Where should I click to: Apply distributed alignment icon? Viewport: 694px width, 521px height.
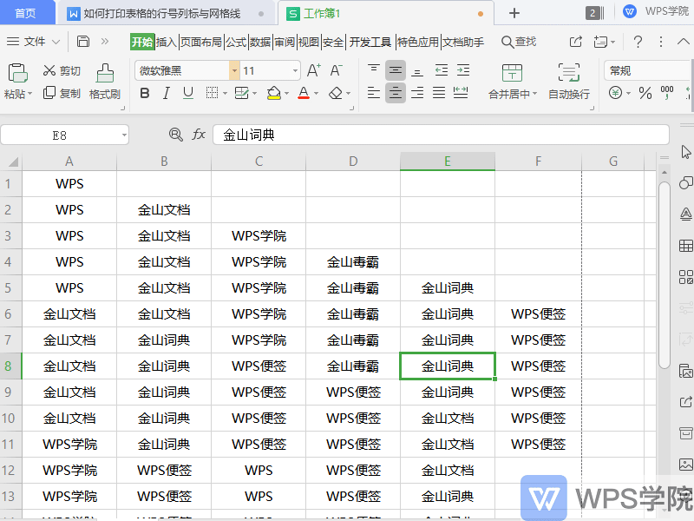461,93
